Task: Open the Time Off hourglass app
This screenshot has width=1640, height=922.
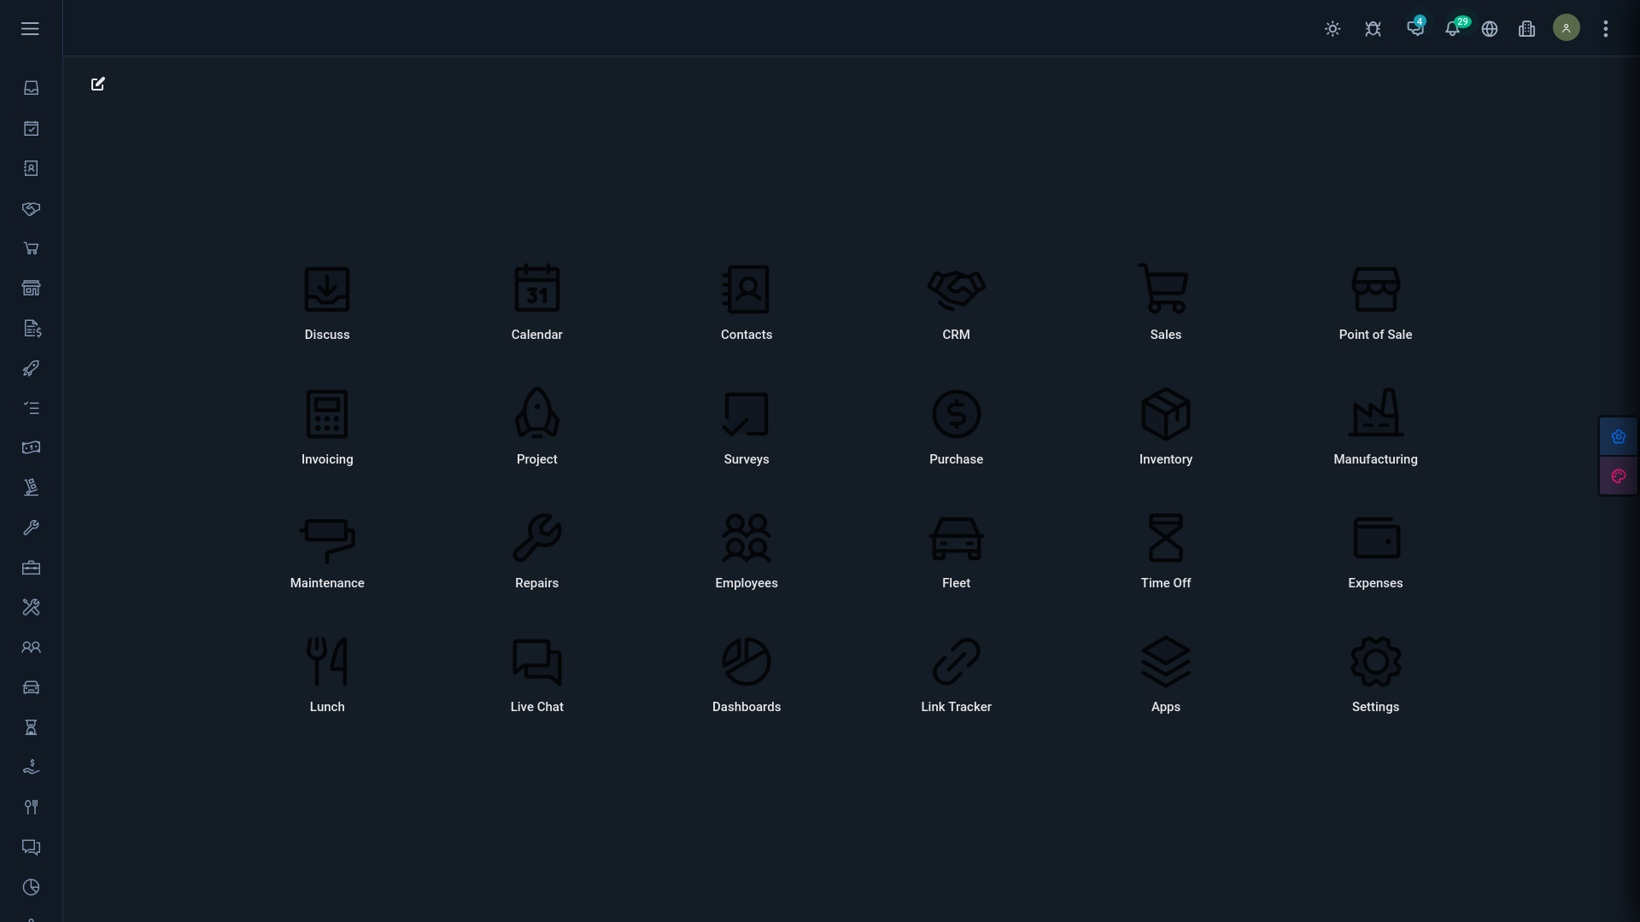Action: pos(1165,538)
